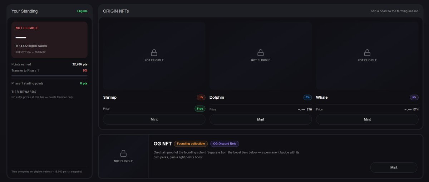
Task: Click the Whale locked preview thumbnail
Action: point(367,55)
